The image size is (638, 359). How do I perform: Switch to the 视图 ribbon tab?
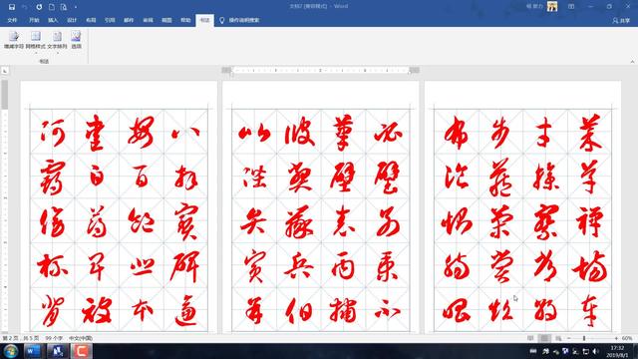point(166,20)
